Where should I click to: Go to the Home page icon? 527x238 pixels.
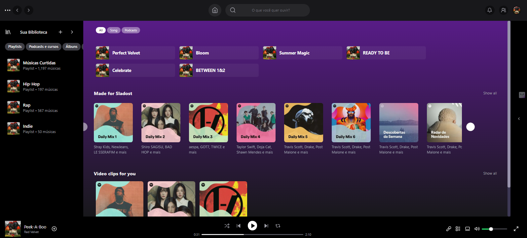point(215,10)
